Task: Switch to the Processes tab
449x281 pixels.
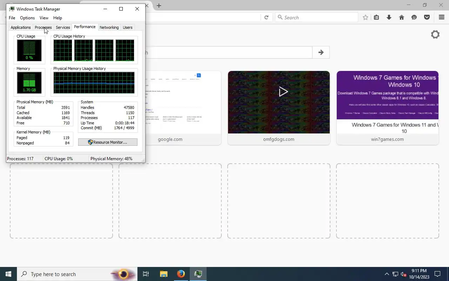Action: tap(43, 27)
